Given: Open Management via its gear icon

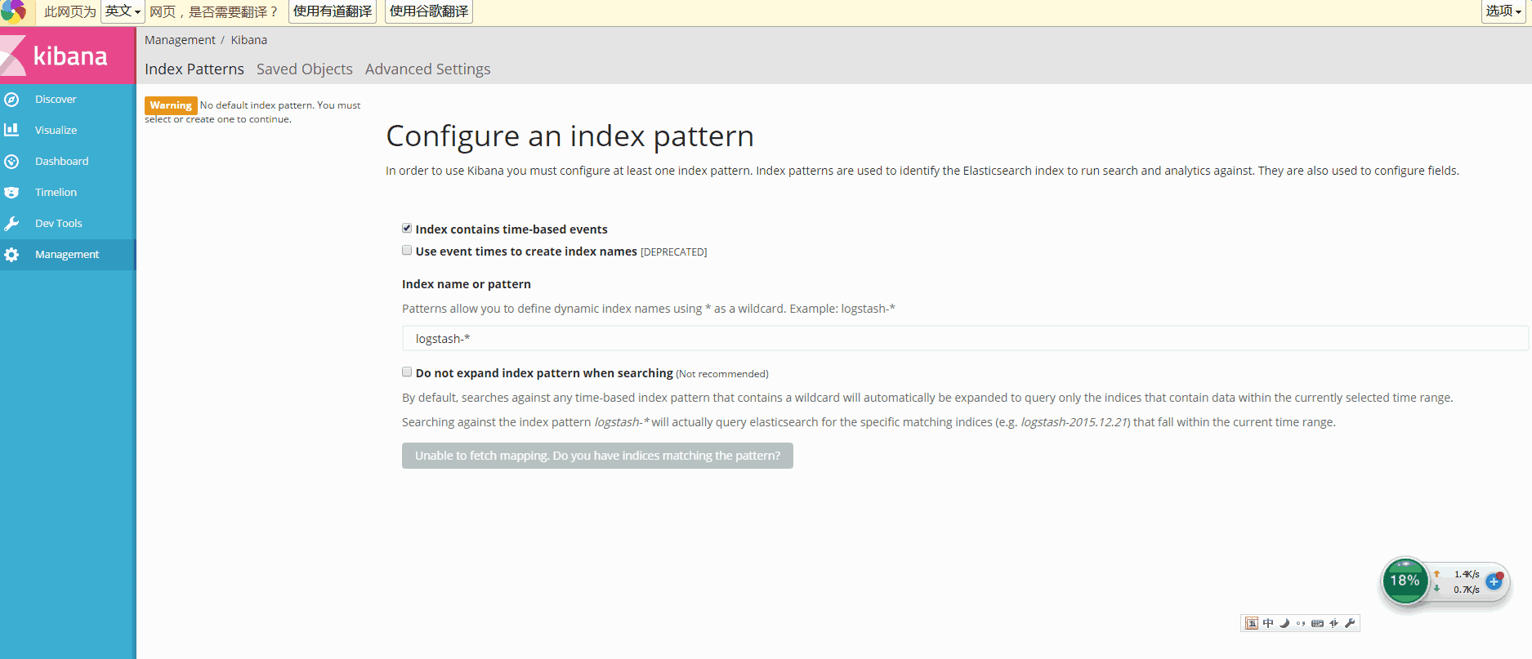Looking at the screenshot, I should point(11,255).
